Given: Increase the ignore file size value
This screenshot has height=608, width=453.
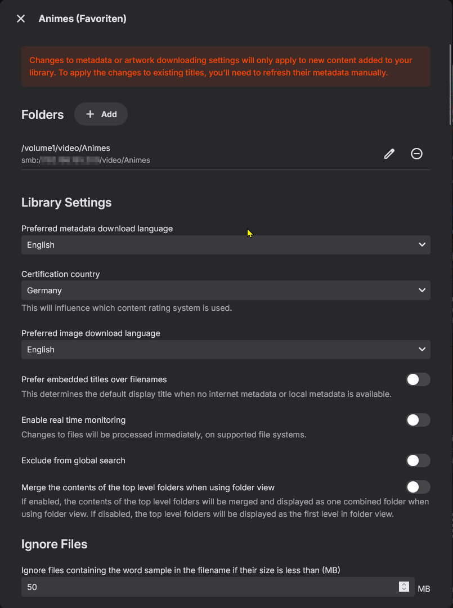Looking at the screenshot, I should [403, 584].
